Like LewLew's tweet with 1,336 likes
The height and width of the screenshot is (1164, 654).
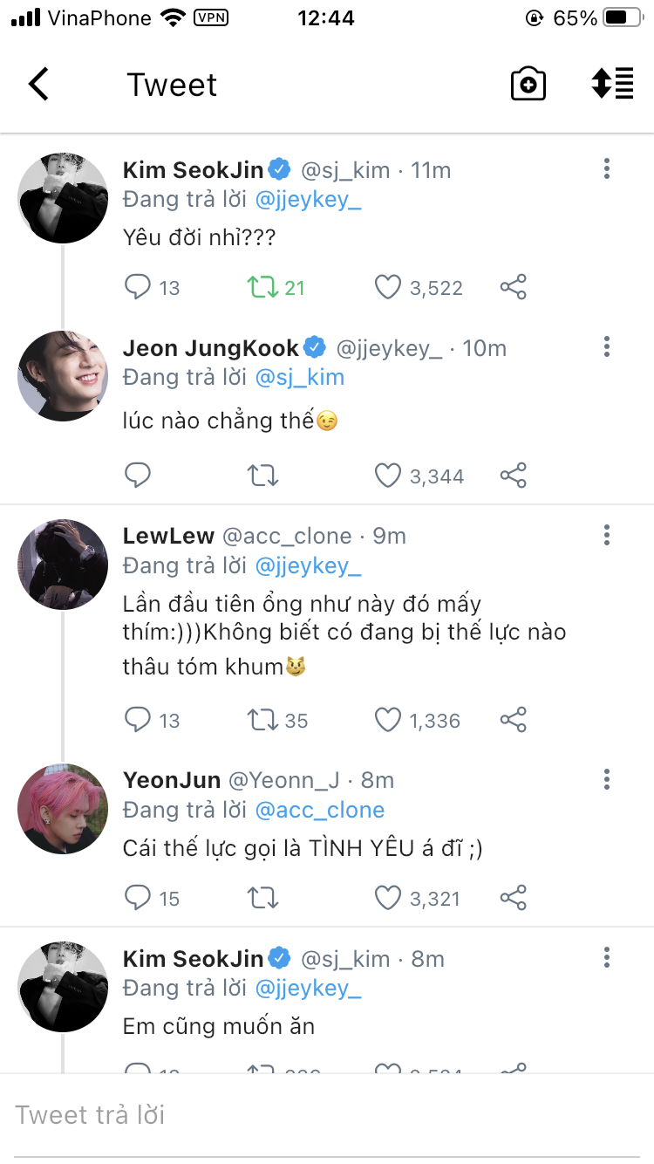point(387,720)
